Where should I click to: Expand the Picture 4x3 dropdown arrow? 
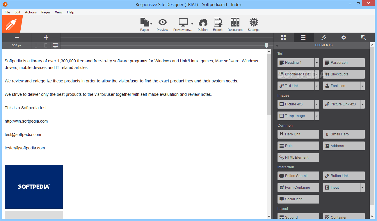click(x=317, y=104)
